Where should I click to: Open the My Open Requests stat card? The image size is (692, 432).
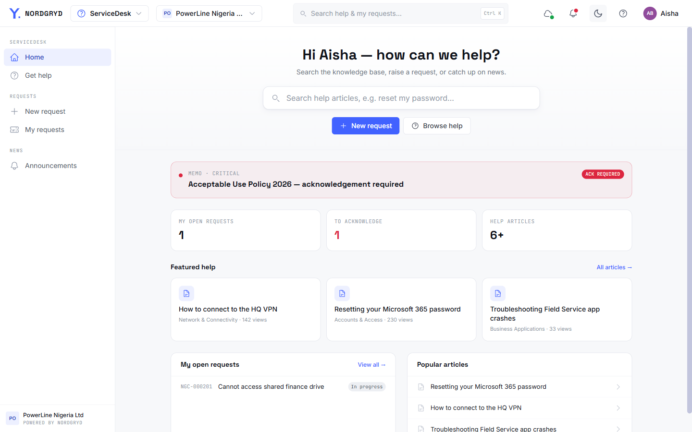coord(246,230)
